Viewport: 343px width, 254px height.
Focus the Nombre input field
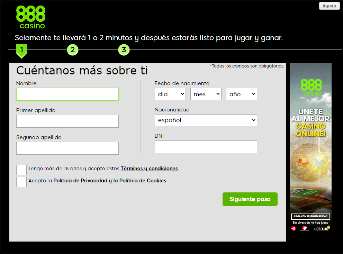pyautogui.click(x=67, y=94)
